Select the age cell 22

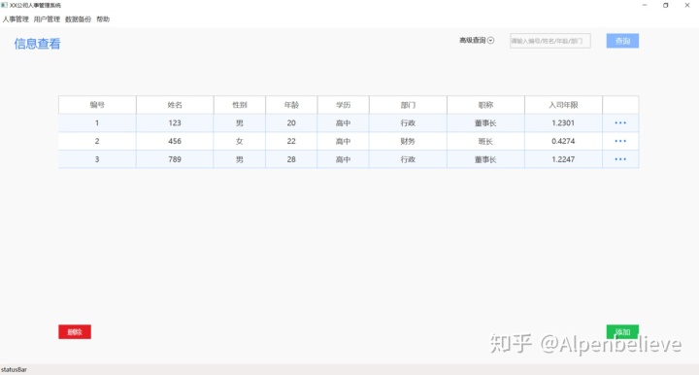pyautogui.click(x=291, y=141)
